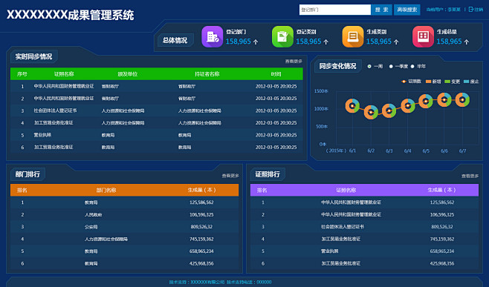This screenshot has width=489, height=287.
Task: Click the purple 登记部门 building icon
Action: 213,37
